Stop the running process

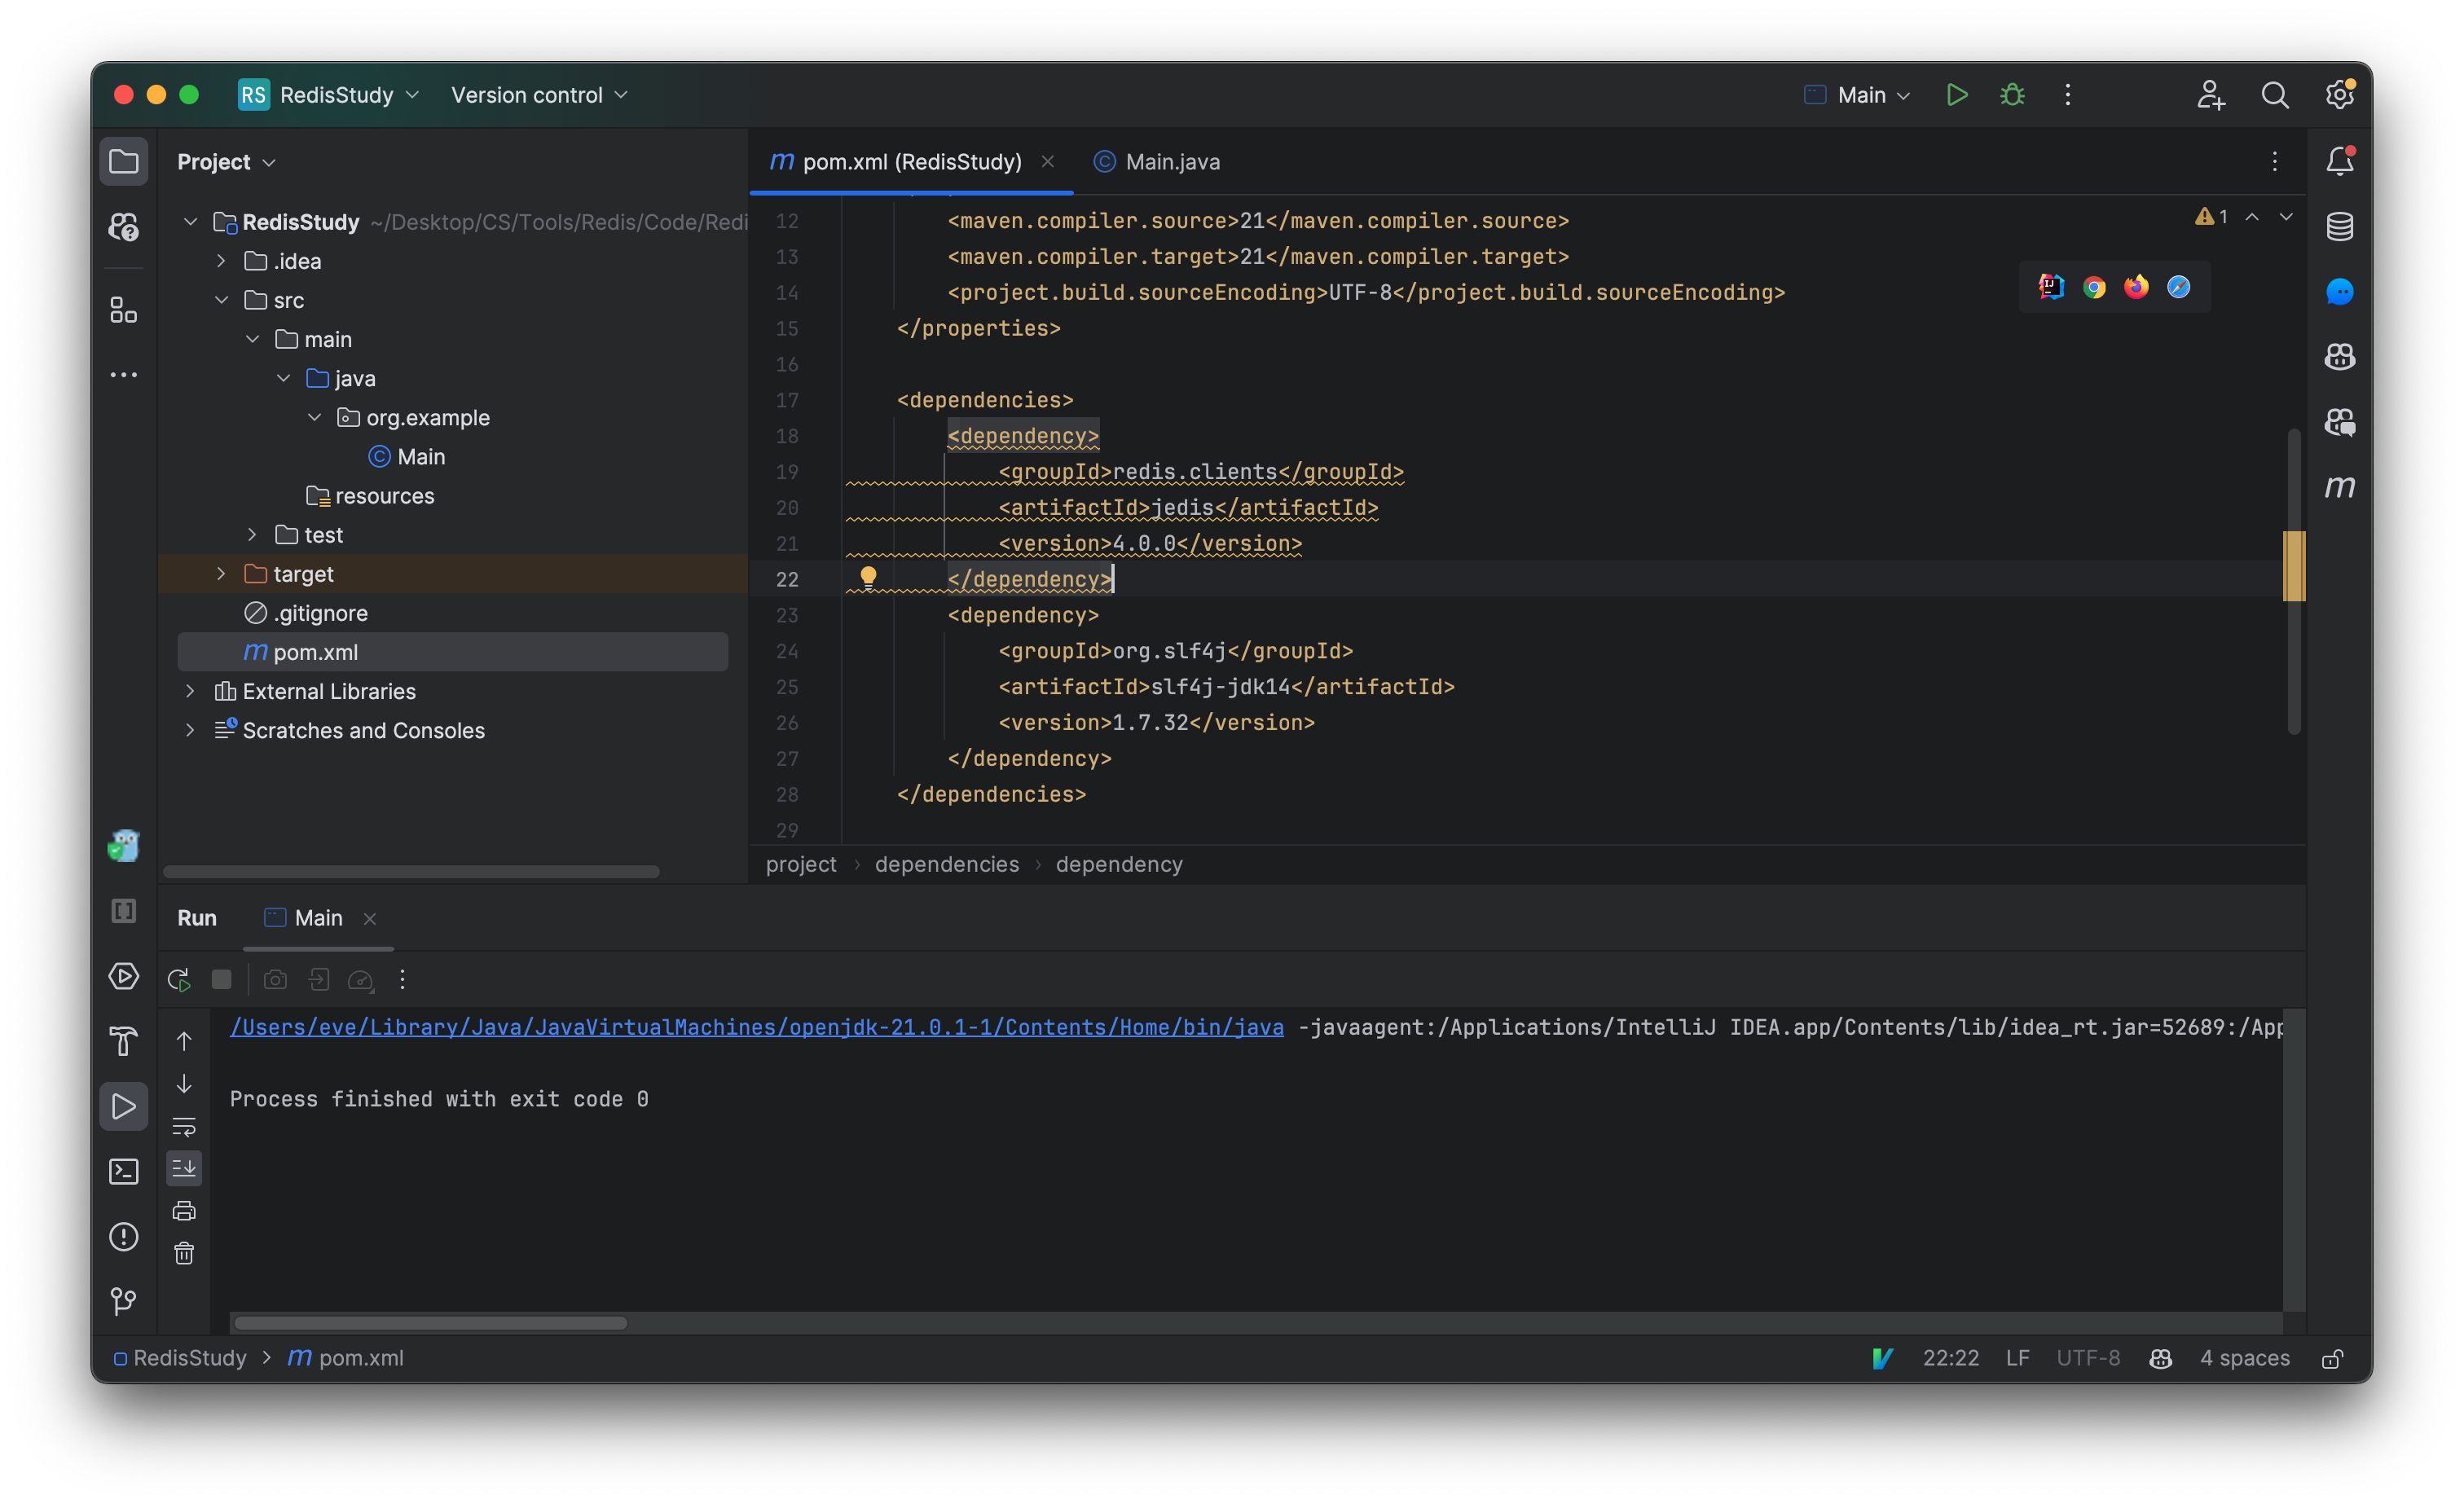(222, 980)
